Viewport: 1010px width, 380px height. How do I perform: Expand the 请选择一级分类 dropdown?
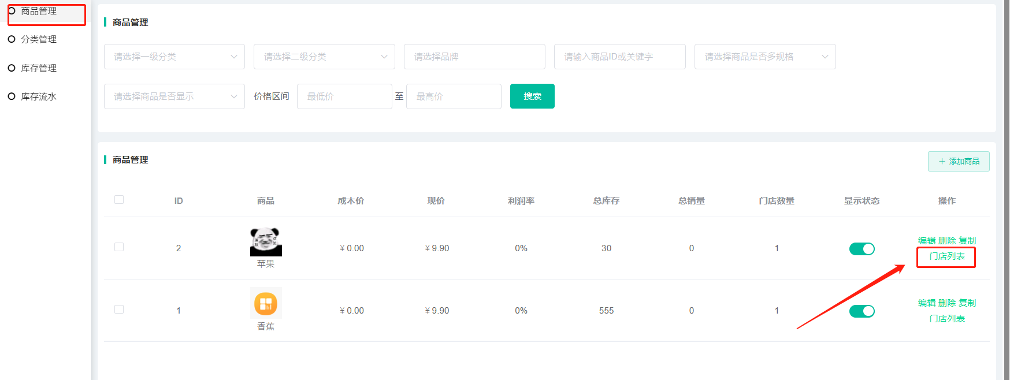(x=174, y=57)
